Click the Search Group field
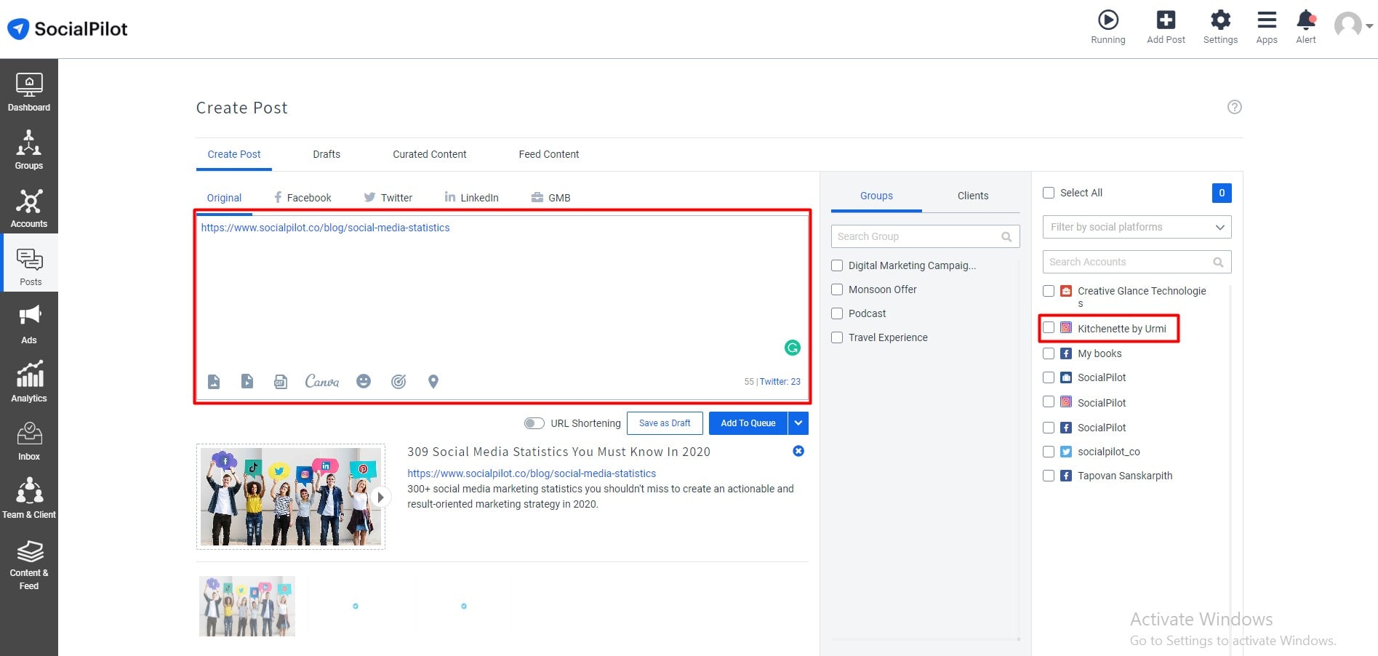1378x656 pixels. point(925,236)
